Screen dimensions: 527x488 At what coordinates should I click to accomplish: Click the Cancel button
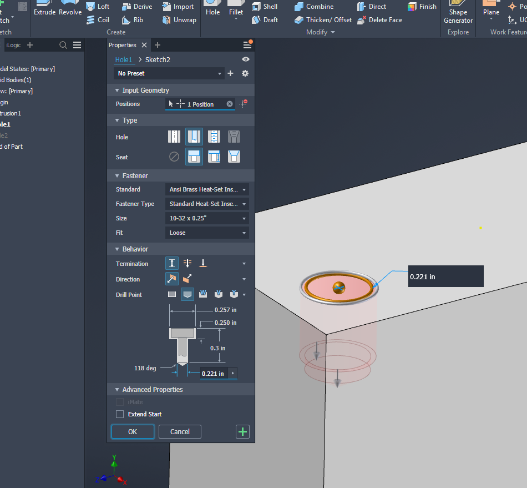(180, 431)
